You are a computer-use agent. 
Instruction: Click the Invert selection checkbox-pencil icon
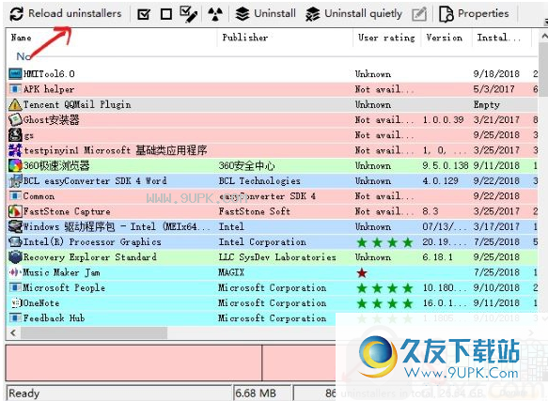click(x=188, y=14)
